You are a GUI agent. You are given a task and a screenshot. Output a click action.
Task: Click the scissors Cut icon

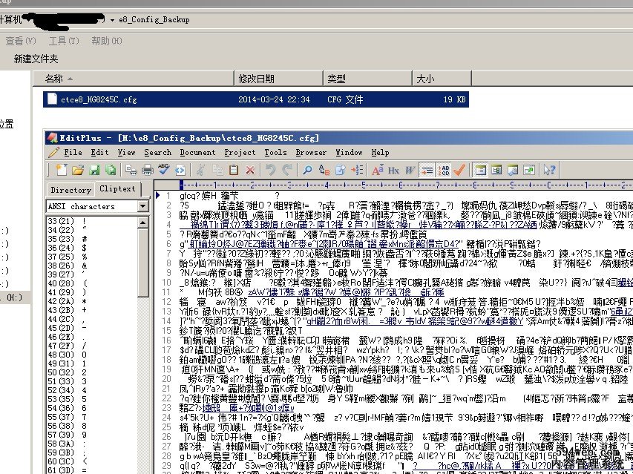point(200,170)
